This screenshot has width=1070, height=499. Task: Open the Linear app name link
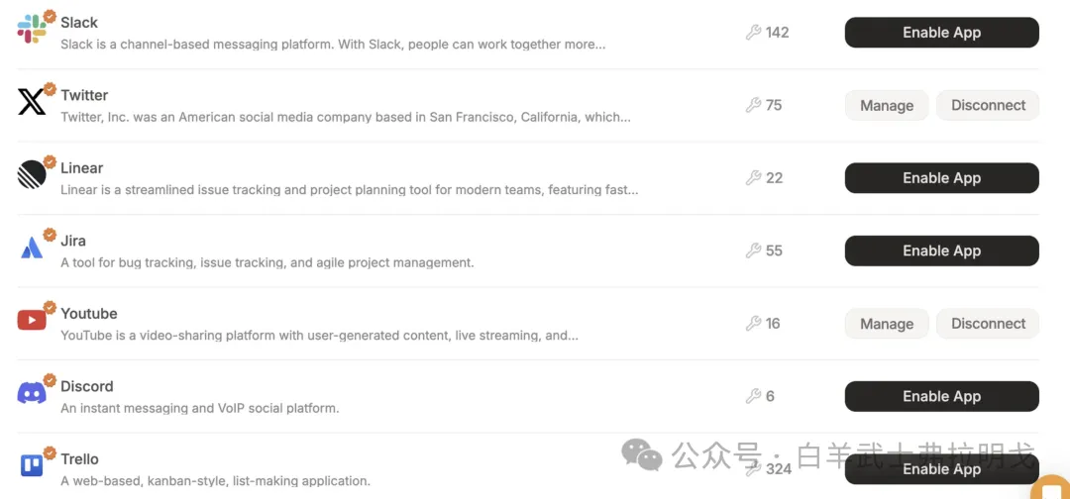coord(82,168)
